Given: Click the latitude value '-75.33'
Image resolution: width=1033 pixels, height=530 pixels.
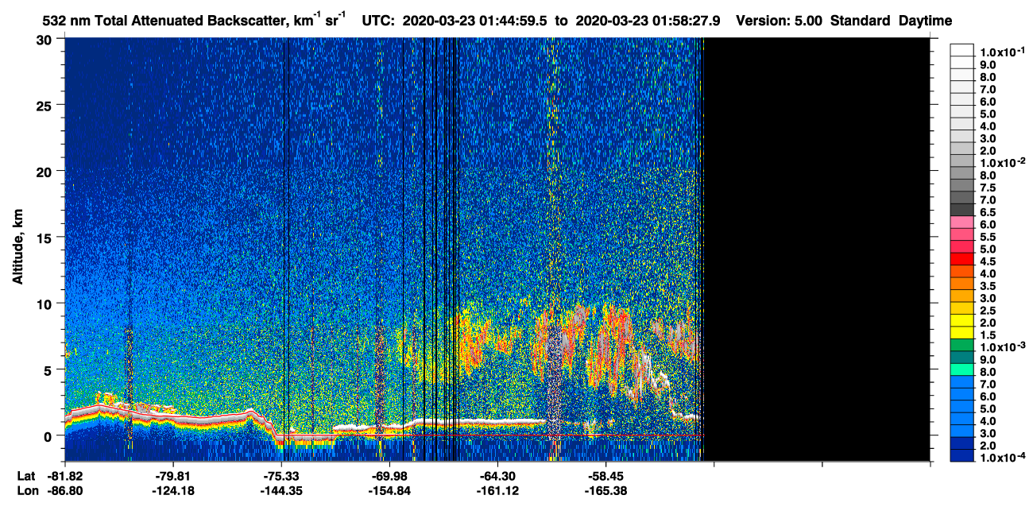Looking at the screenshot, I should pyautogui.click(x=281, y=476).
